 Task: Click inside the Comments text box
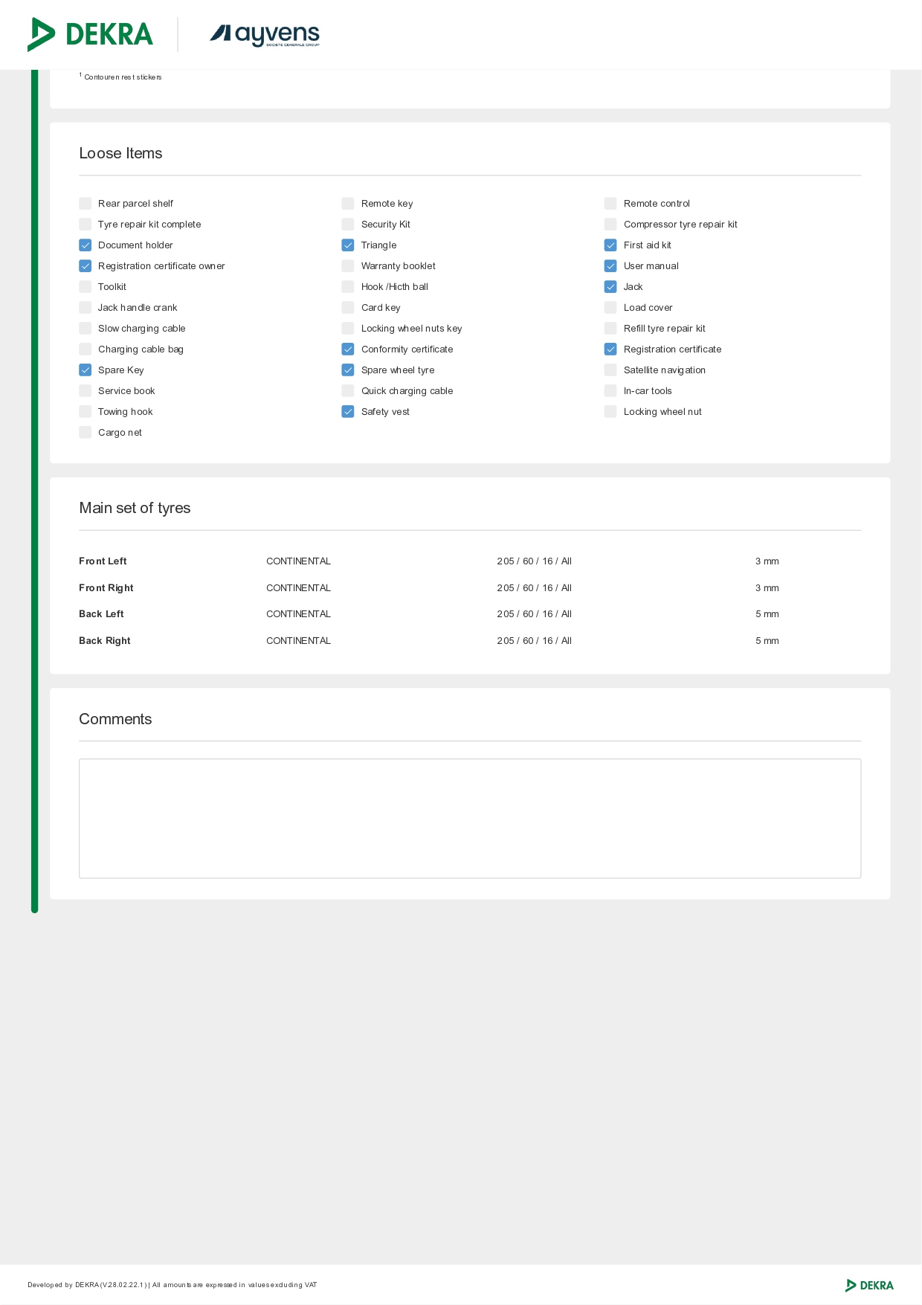tap(470, 818)
